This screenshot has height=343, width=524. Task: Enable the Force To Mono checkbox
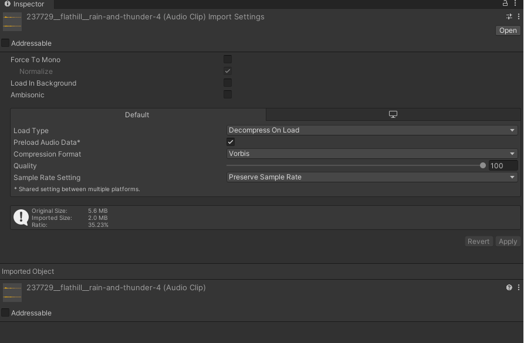228,59
